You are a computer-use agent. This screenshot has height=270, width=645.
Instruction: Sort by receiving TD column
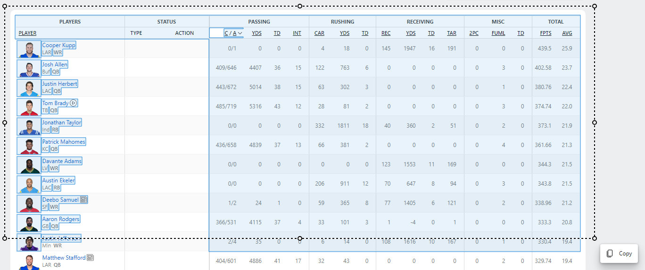click(431, 33)
